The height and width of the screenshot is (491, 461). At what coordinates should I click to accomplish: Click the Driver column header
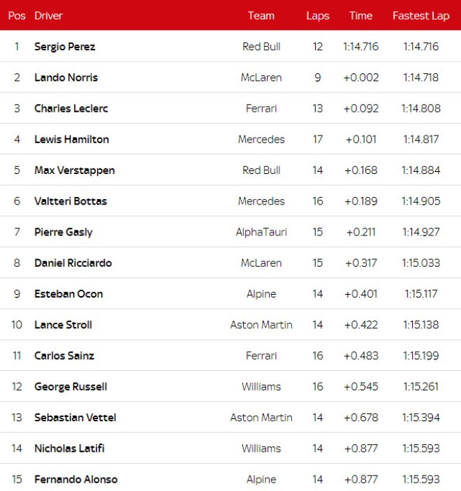pyautogui.click(x=48, y=15)
